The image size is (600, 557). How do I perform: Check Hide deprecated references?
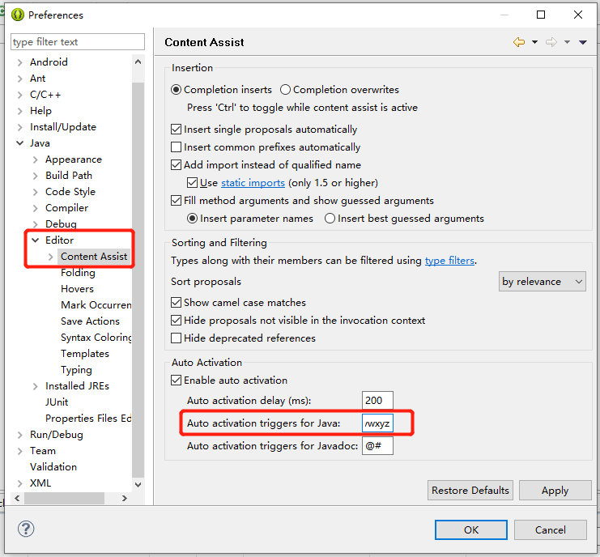[x=176, y=338]
